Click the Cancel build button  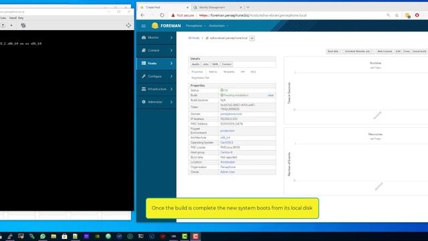pos(419,52)
